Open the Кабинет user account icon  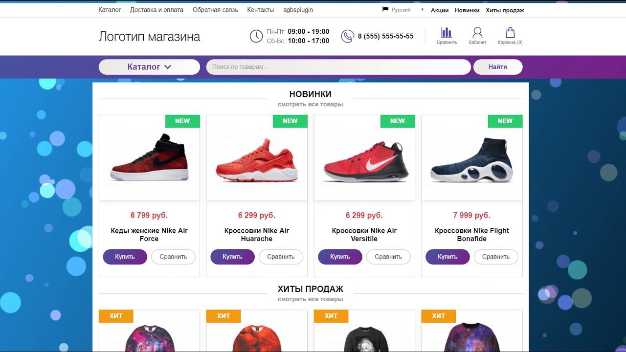[477, 33]
